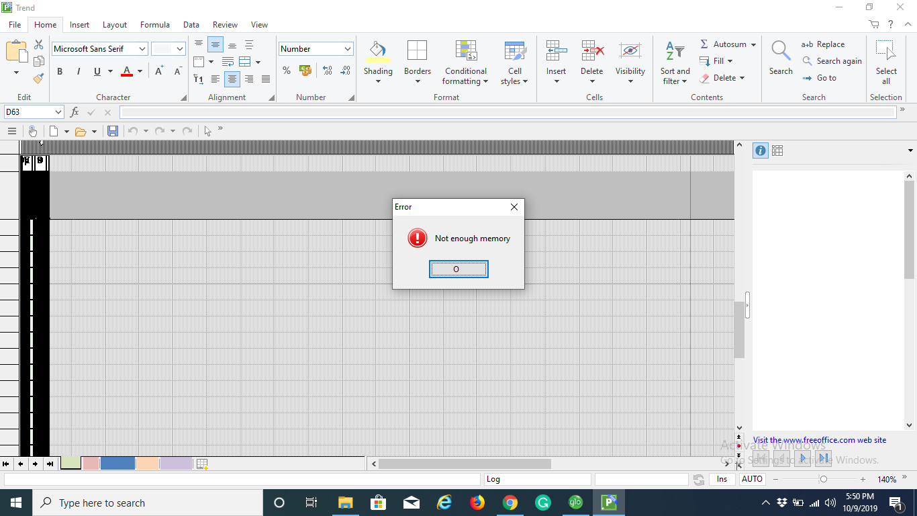Toggle center horizontal alignment

[232, 79]
